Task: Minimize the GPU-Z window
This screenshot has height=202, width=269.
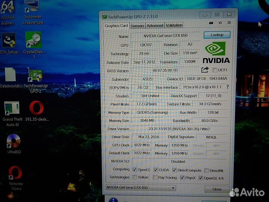Action: click(x=205, y=15)
